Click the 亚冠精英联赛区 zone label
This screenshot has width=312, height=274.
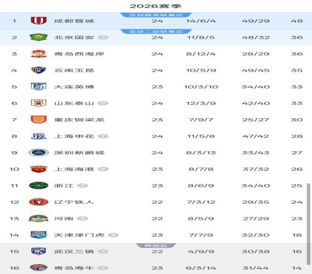click(156, 15)
